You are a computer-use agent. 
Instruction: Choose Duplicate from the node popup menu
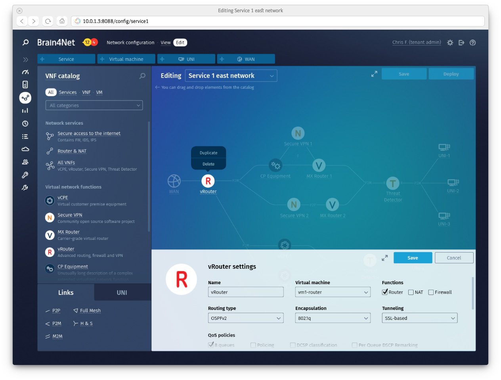208,153
